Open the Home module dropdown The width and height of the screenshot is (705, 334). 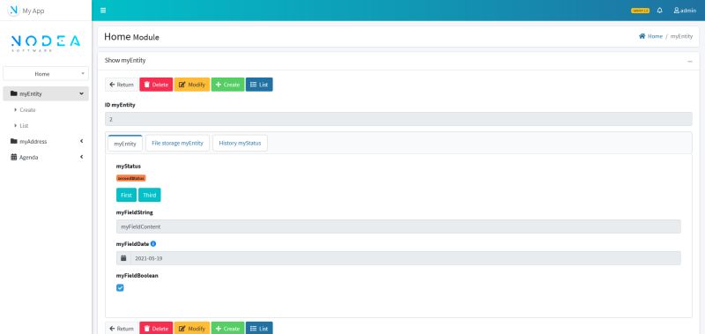(x=46, y=74)
